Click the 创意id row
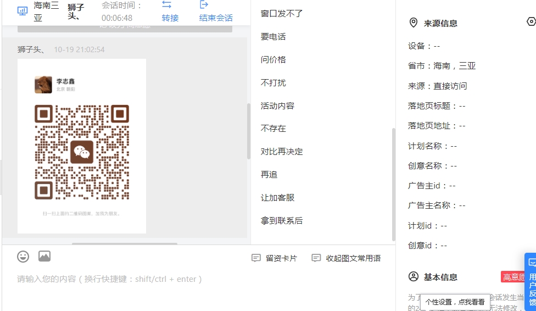This screenshot has height=311, width=536. 427,246
